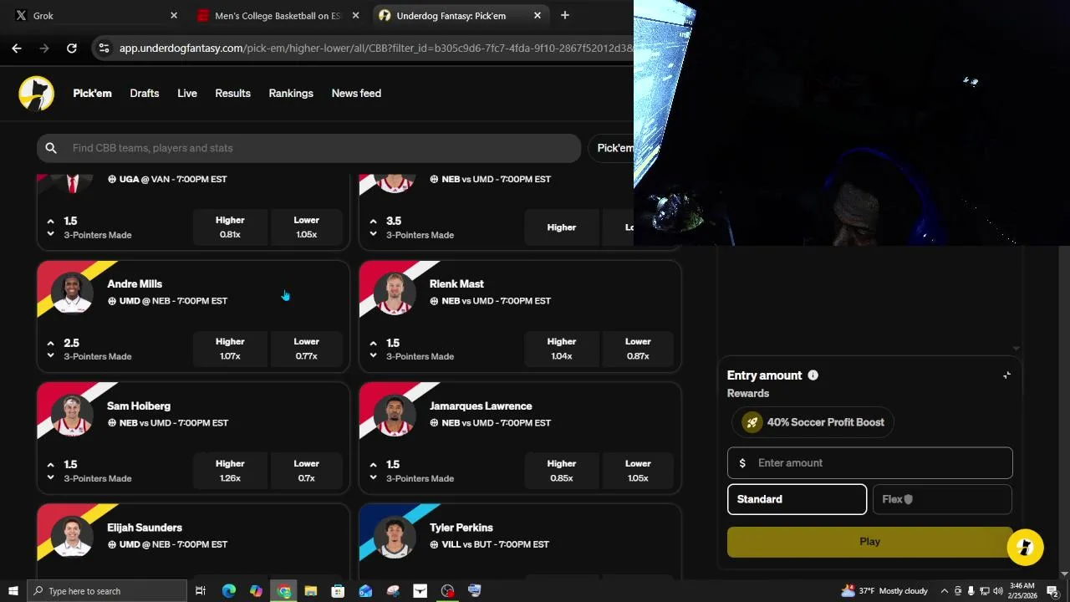Image resolution: width=1070 pixels, height=602 pixels.
Task: Click Jamarques Lawrence player photo
Action: [x=395, y=414]
